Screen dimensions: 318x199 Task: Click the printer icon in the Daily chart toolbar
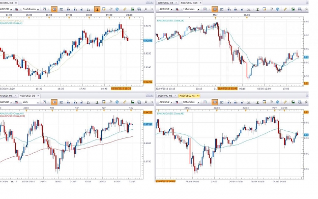[139, 102]
